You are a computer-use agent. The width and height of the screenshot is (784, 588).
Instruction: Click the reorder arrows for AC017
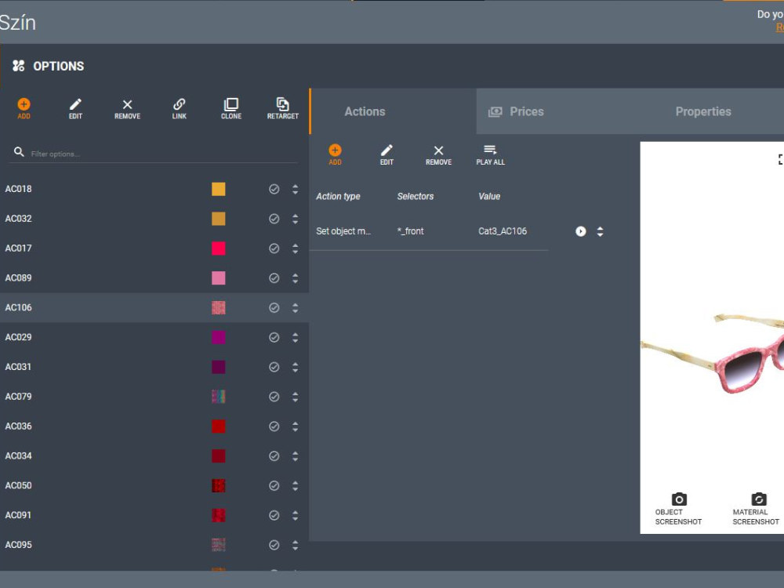pos(295,249)
